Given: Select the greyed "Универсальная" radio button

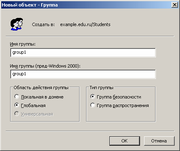Looking at the screenshot, I should (17, 114).
